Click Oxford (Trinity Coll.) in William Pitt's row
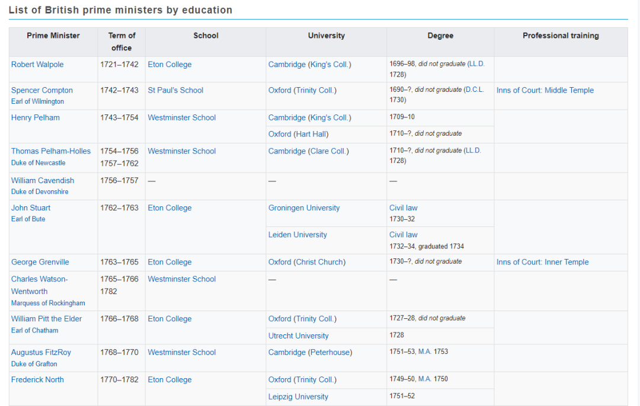This screenshot has width=640, height=406. [x=302, y=319]
